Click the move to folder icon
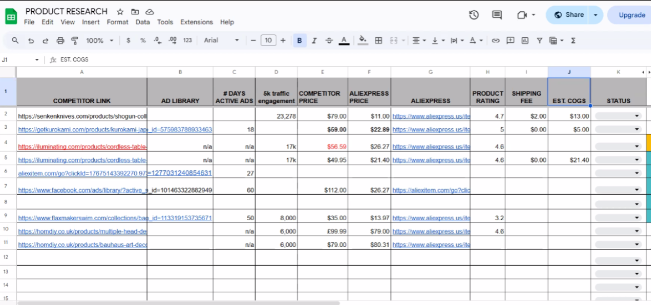Viewport: 658px width, 305px height. point(135,11)
